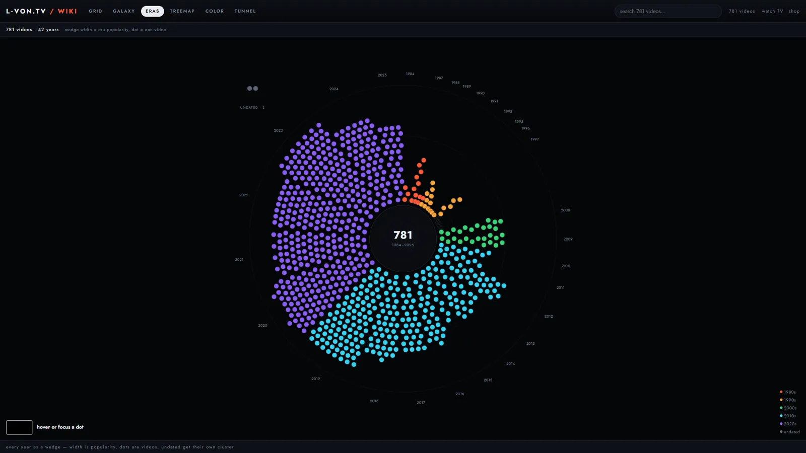Select the 2020s purple legend entry
The height and width of the screenshot is (453, 806).
click(x=788, y=424)
